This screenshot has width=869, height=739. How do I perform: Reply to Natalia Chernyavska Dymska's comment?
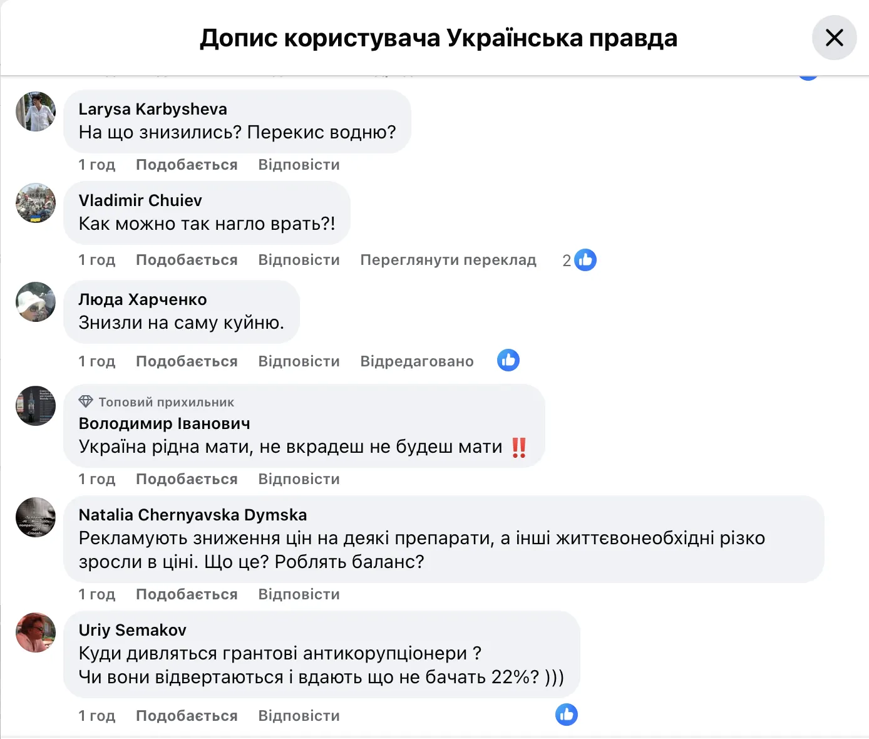pyautogui.click(x=299, y=594)
